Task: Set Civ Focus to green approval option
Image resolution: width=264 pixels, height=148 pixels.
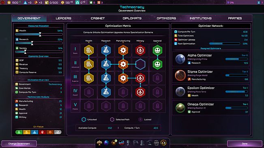Action: 19,132
